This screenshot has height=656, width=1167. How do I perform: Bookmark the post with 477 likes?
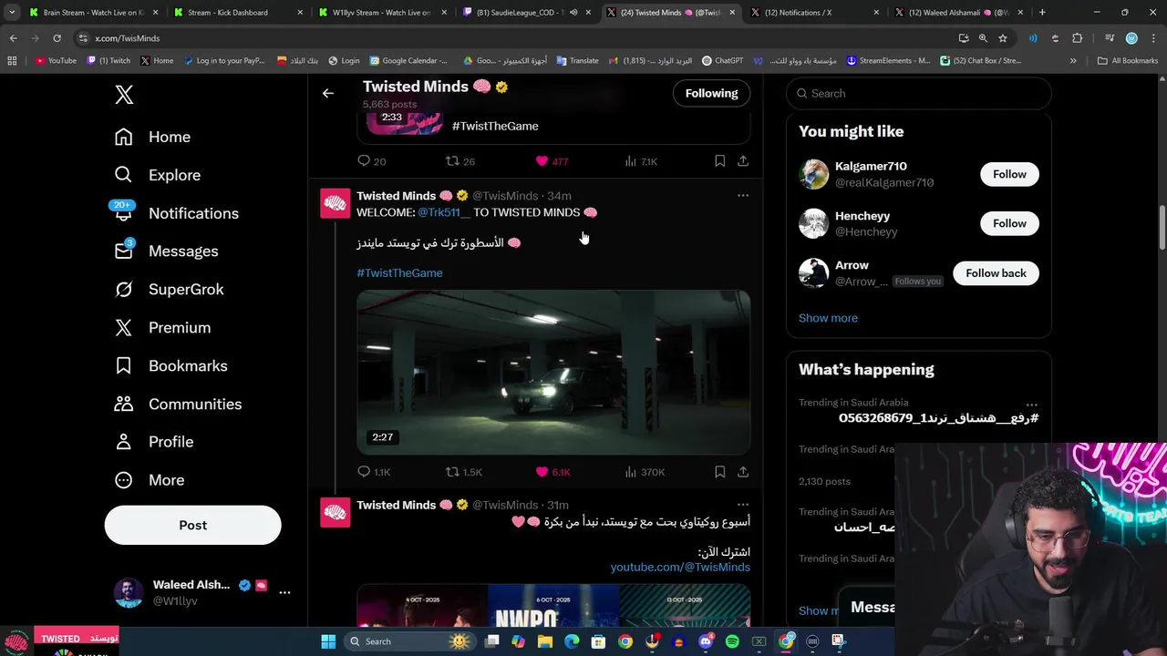719,161
